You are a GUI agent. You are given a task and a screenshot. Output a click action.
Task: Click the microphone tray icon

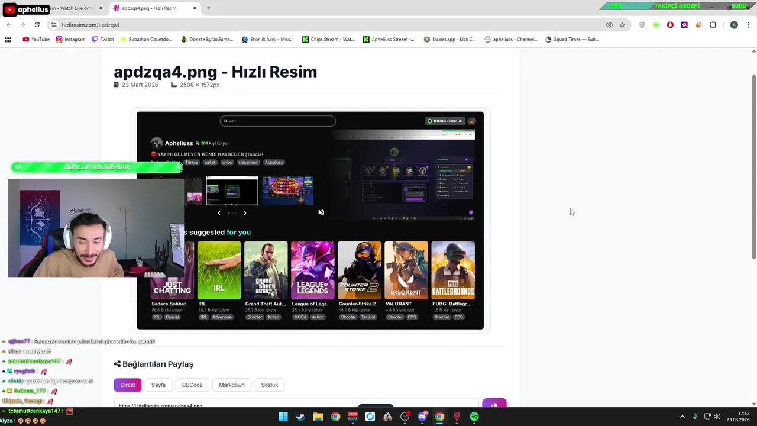click(695, 417)
